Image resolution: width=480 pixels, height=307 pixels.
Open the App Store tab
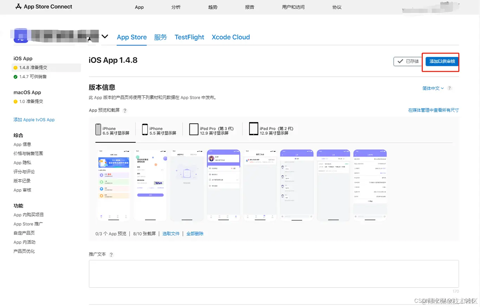pyautogui.click(x=132, y=37)
